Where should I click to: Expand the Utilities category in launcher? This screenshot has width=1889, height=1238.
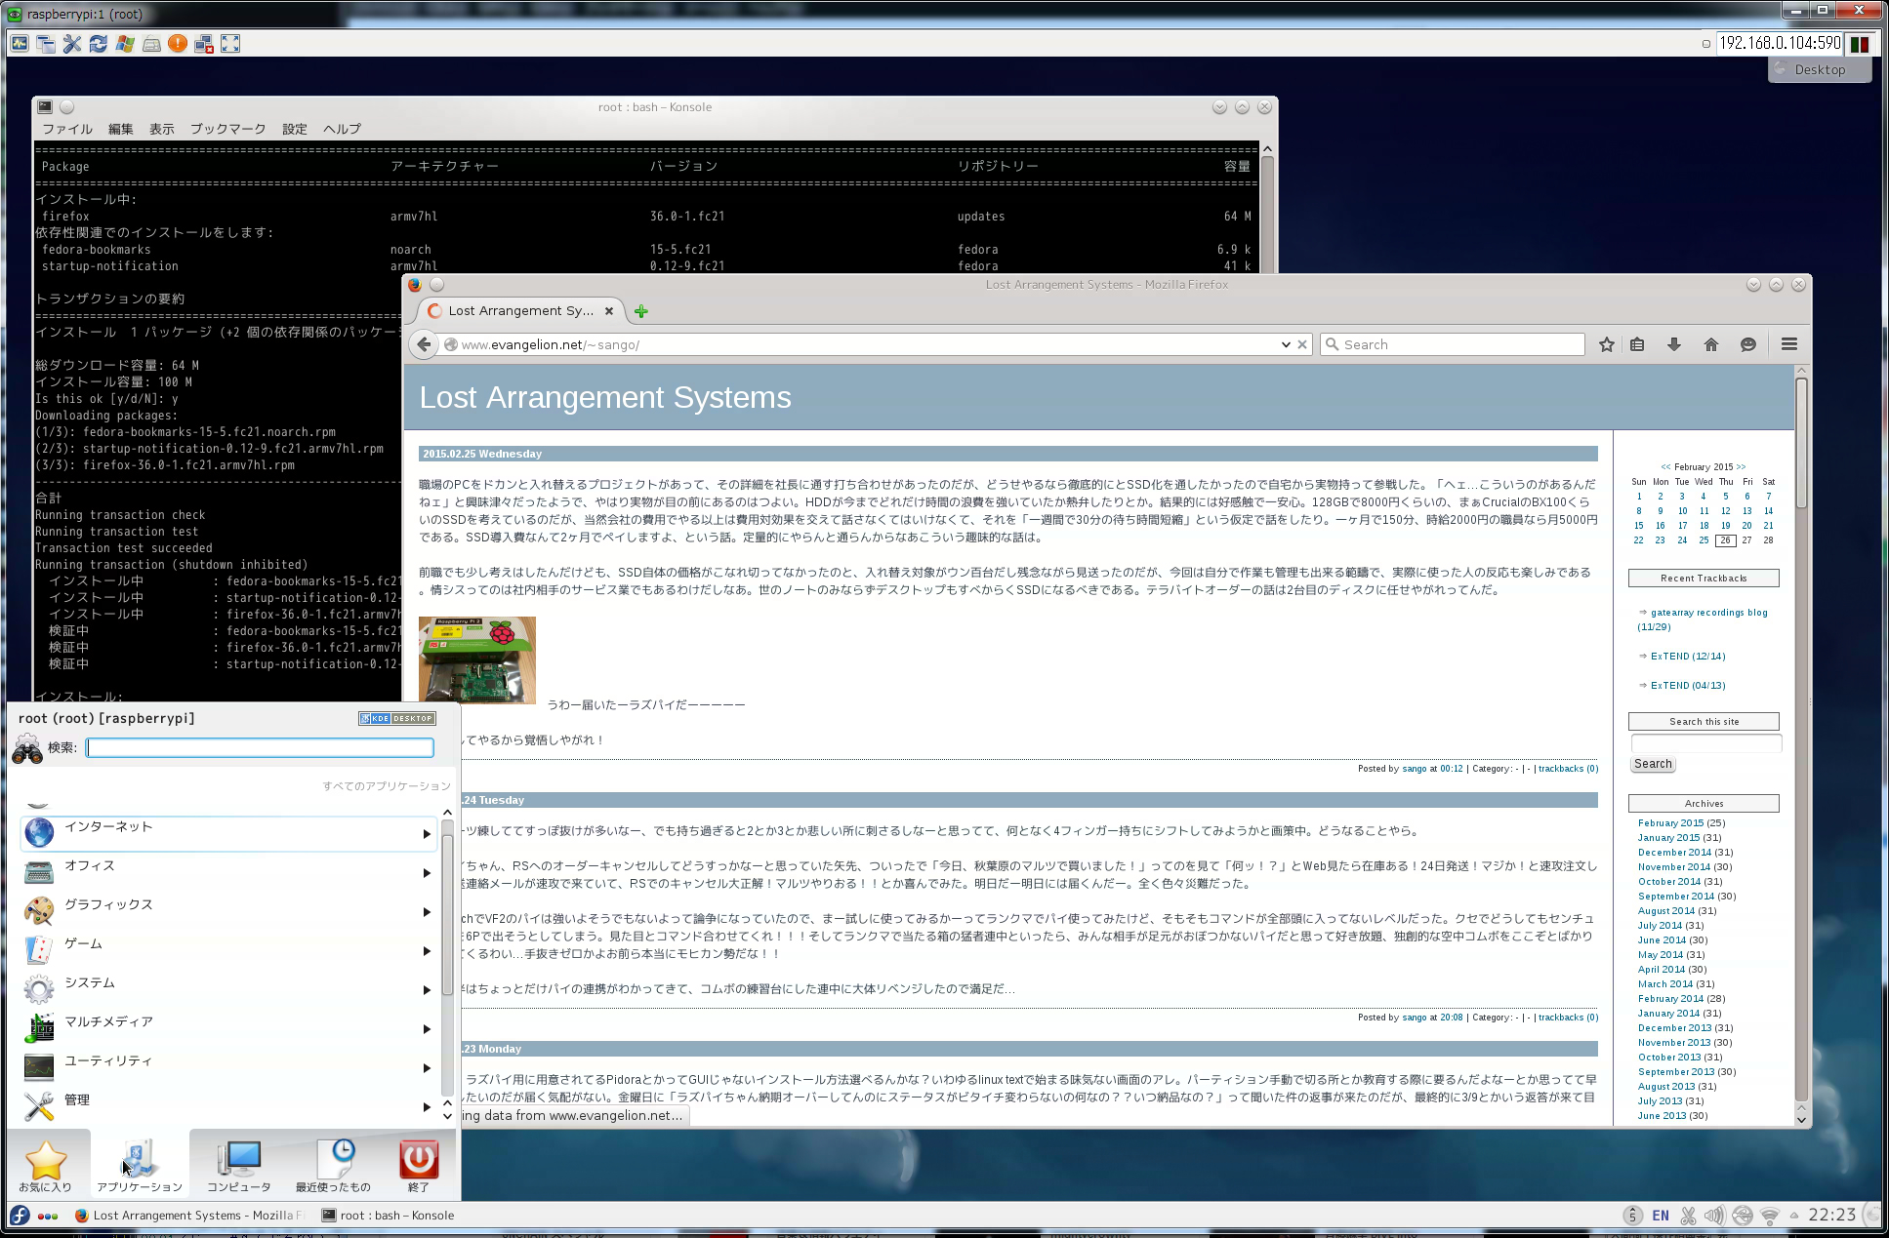pos(229,1067)
